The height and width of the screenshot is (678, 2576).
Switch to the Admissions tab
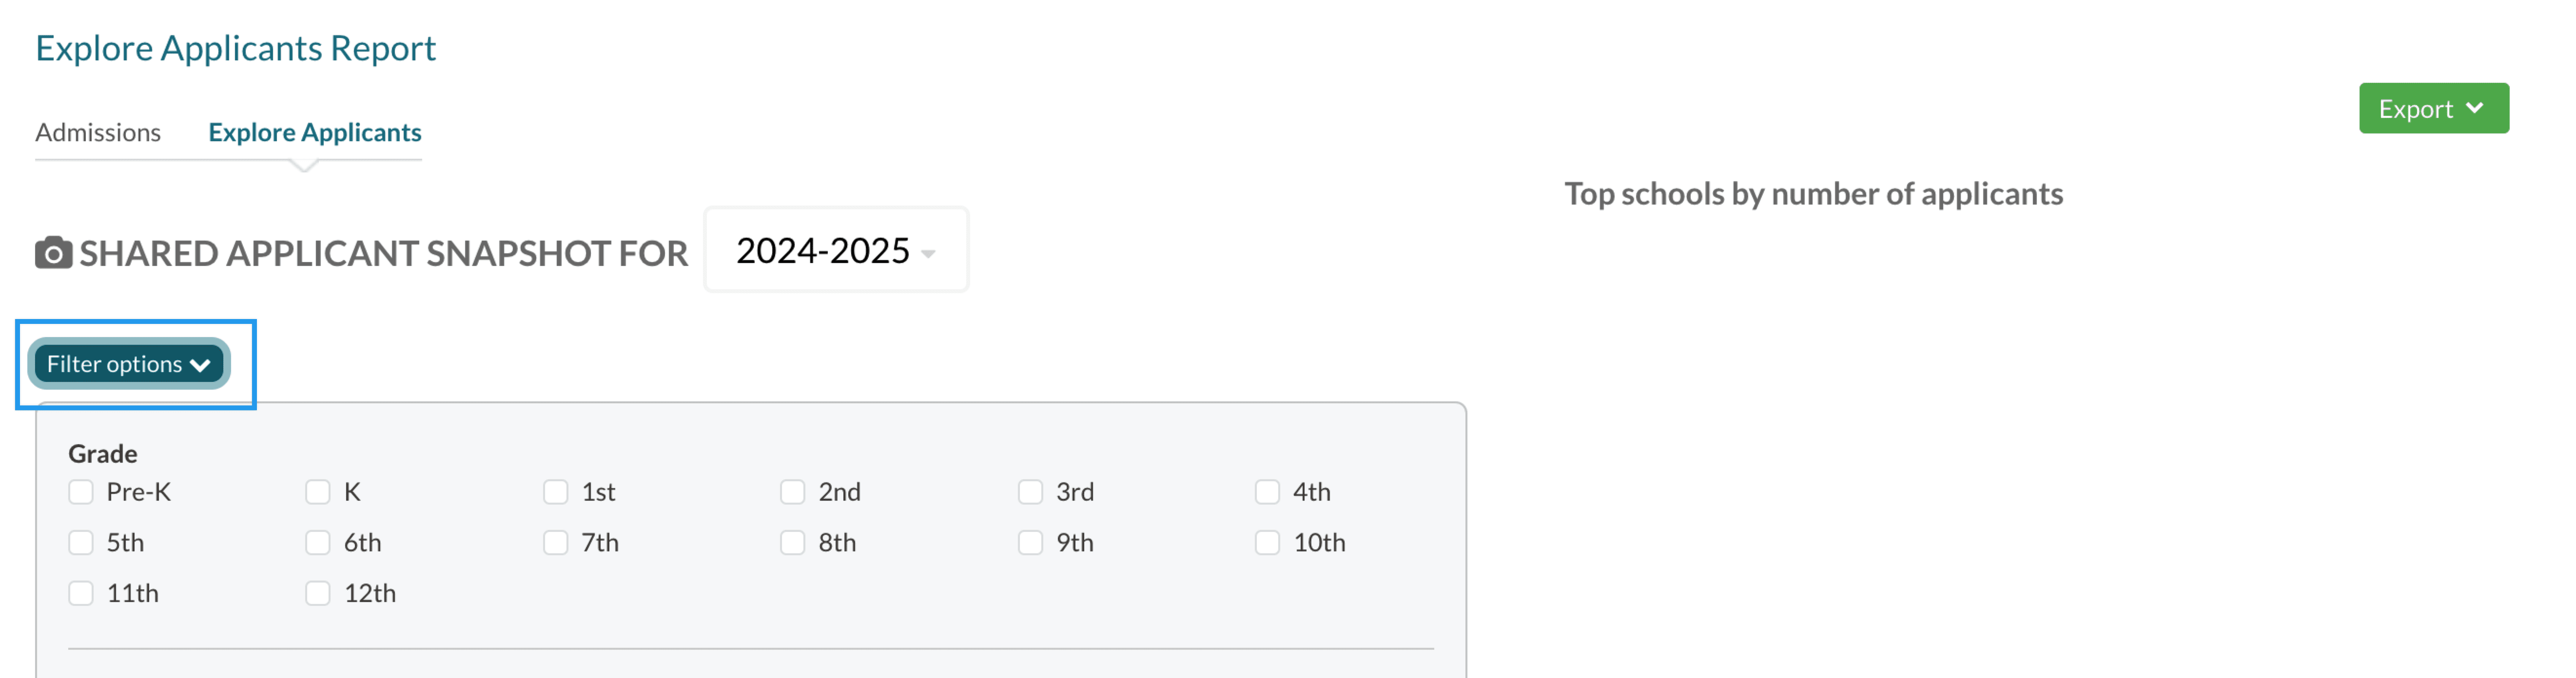(x=98, y=133)
